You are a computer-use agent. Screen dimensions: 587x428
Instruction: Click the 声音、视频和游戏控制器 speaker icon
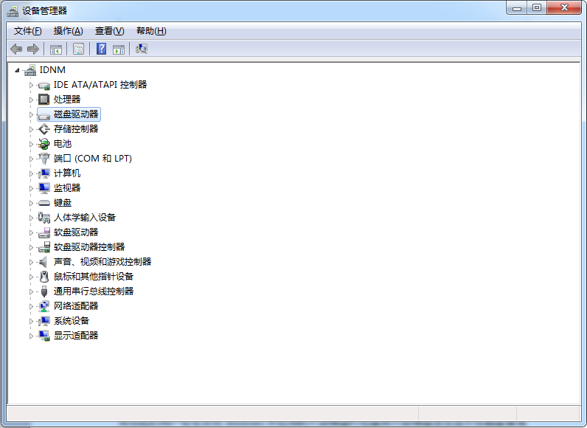(44, 262)
